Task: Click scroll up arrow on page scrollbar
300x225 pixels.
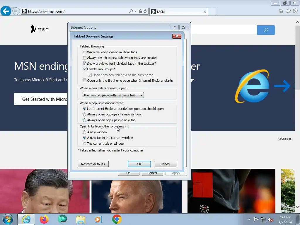Action: pos(298,22)
